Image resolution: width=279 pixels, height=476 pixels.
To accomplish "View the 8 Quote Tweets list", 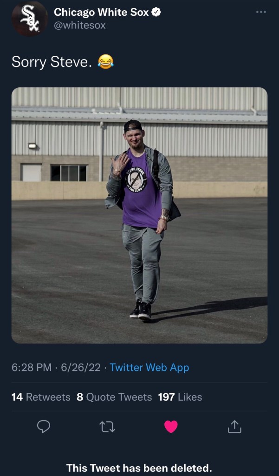I will click(114, 397).
